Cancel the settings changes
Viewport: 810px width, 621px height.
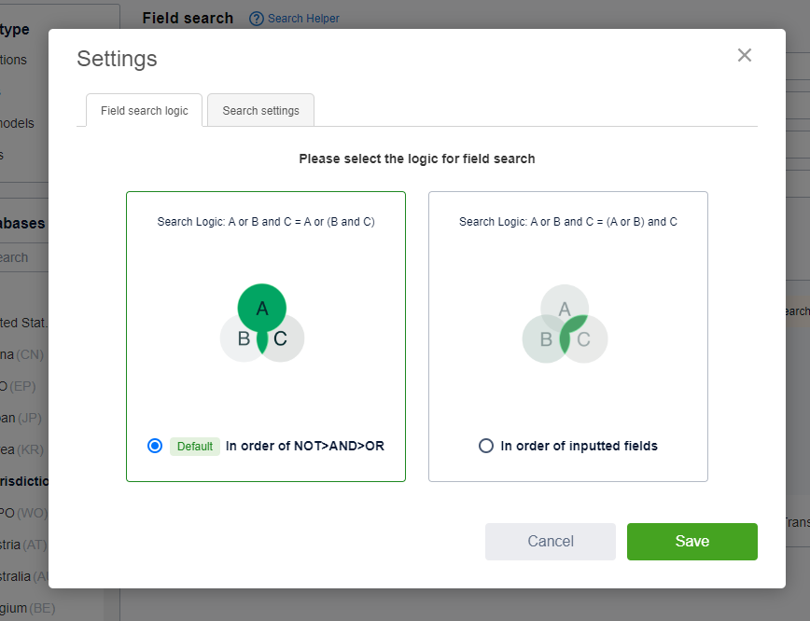(551, 542)
